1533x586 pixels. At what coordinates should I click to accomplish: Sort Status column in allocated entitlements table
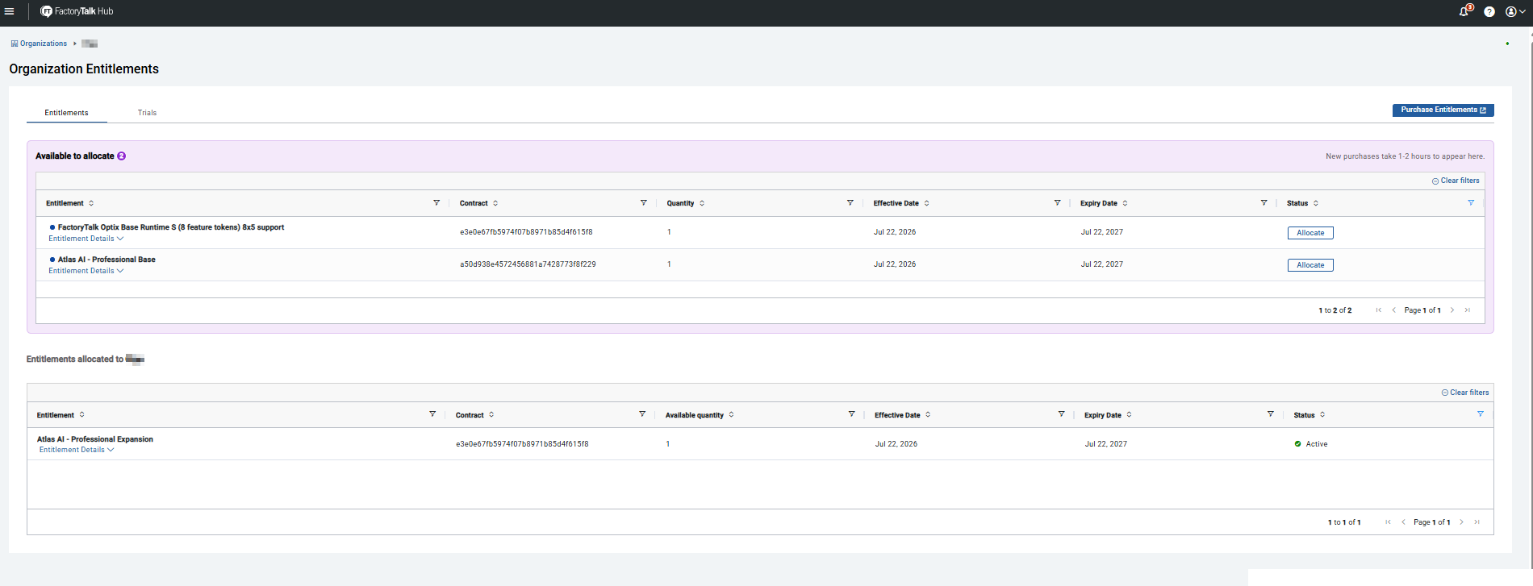click(1322, 415)
